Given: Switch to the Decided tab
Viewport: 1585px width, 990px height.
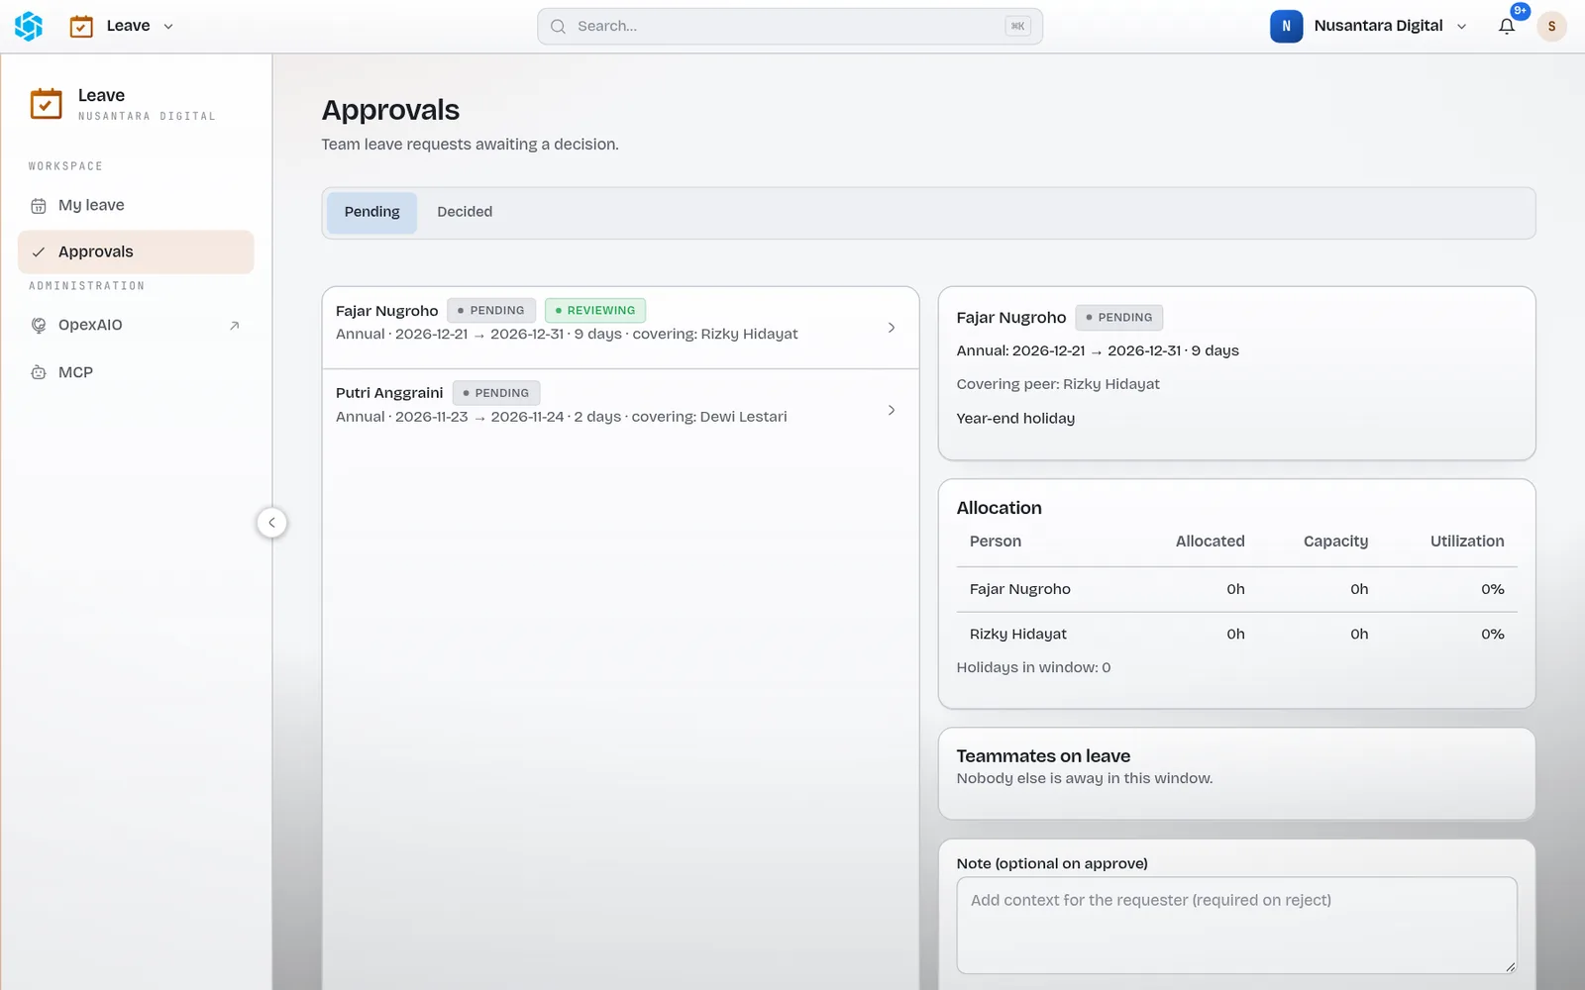Looking at the screenshot, I should coord(465,212).
